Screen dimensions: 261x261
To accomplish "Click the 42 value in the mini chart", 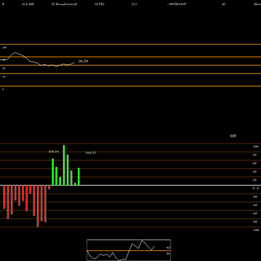I will [168, 247].
